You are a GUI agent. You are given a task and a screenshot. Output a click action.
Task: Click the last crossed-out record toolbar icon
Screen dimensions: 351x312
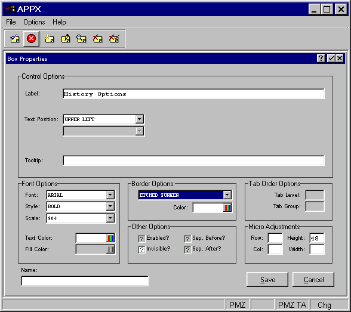point(114,39)
